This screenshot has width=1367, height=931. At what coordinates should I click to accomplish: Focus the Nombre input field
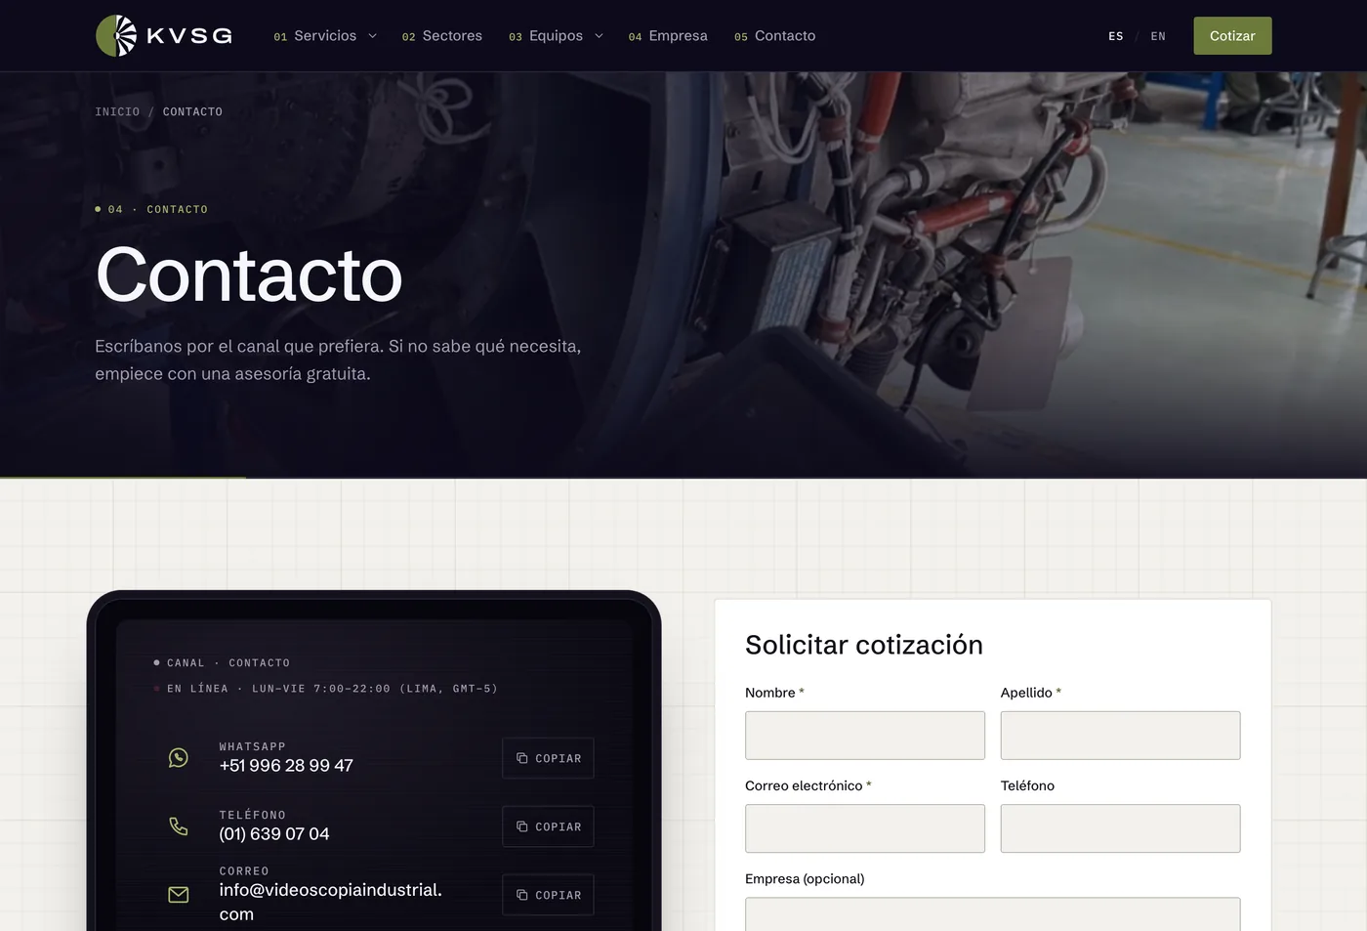point(865,736)
